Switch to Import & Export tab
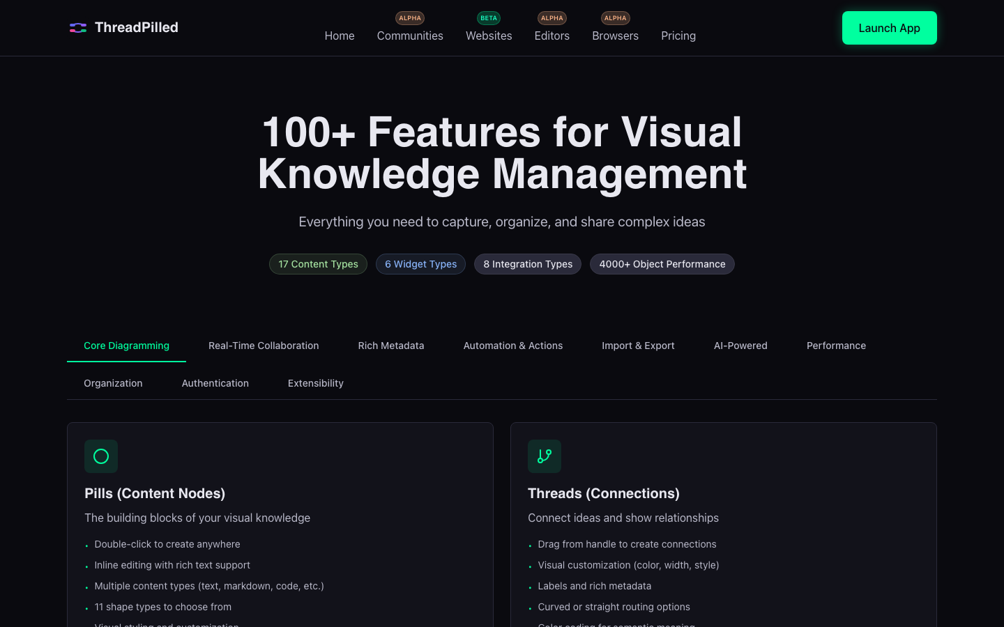The image size is (1004, 627). tap(638, 346)
